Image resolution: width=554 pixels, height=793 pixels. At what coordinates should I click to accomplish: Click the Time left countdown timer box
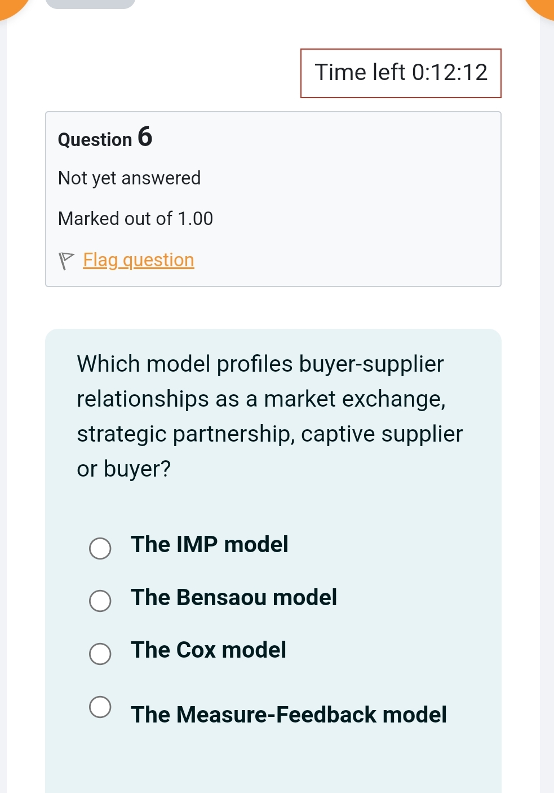pyautogui.click(x=401, y=73)
